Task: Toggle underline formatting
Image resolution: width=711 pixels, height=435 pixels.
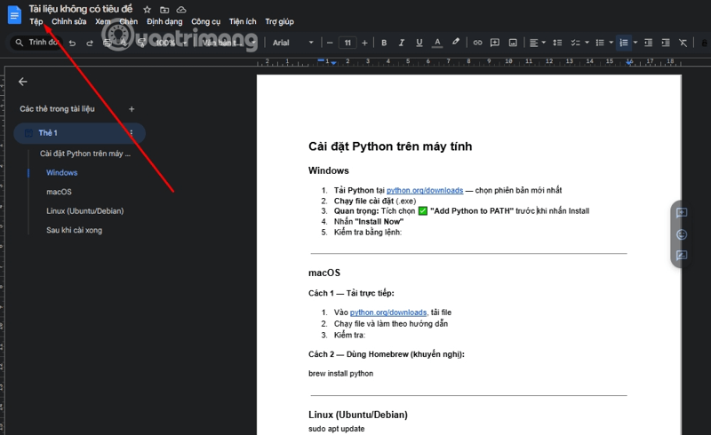Action: 418,43
